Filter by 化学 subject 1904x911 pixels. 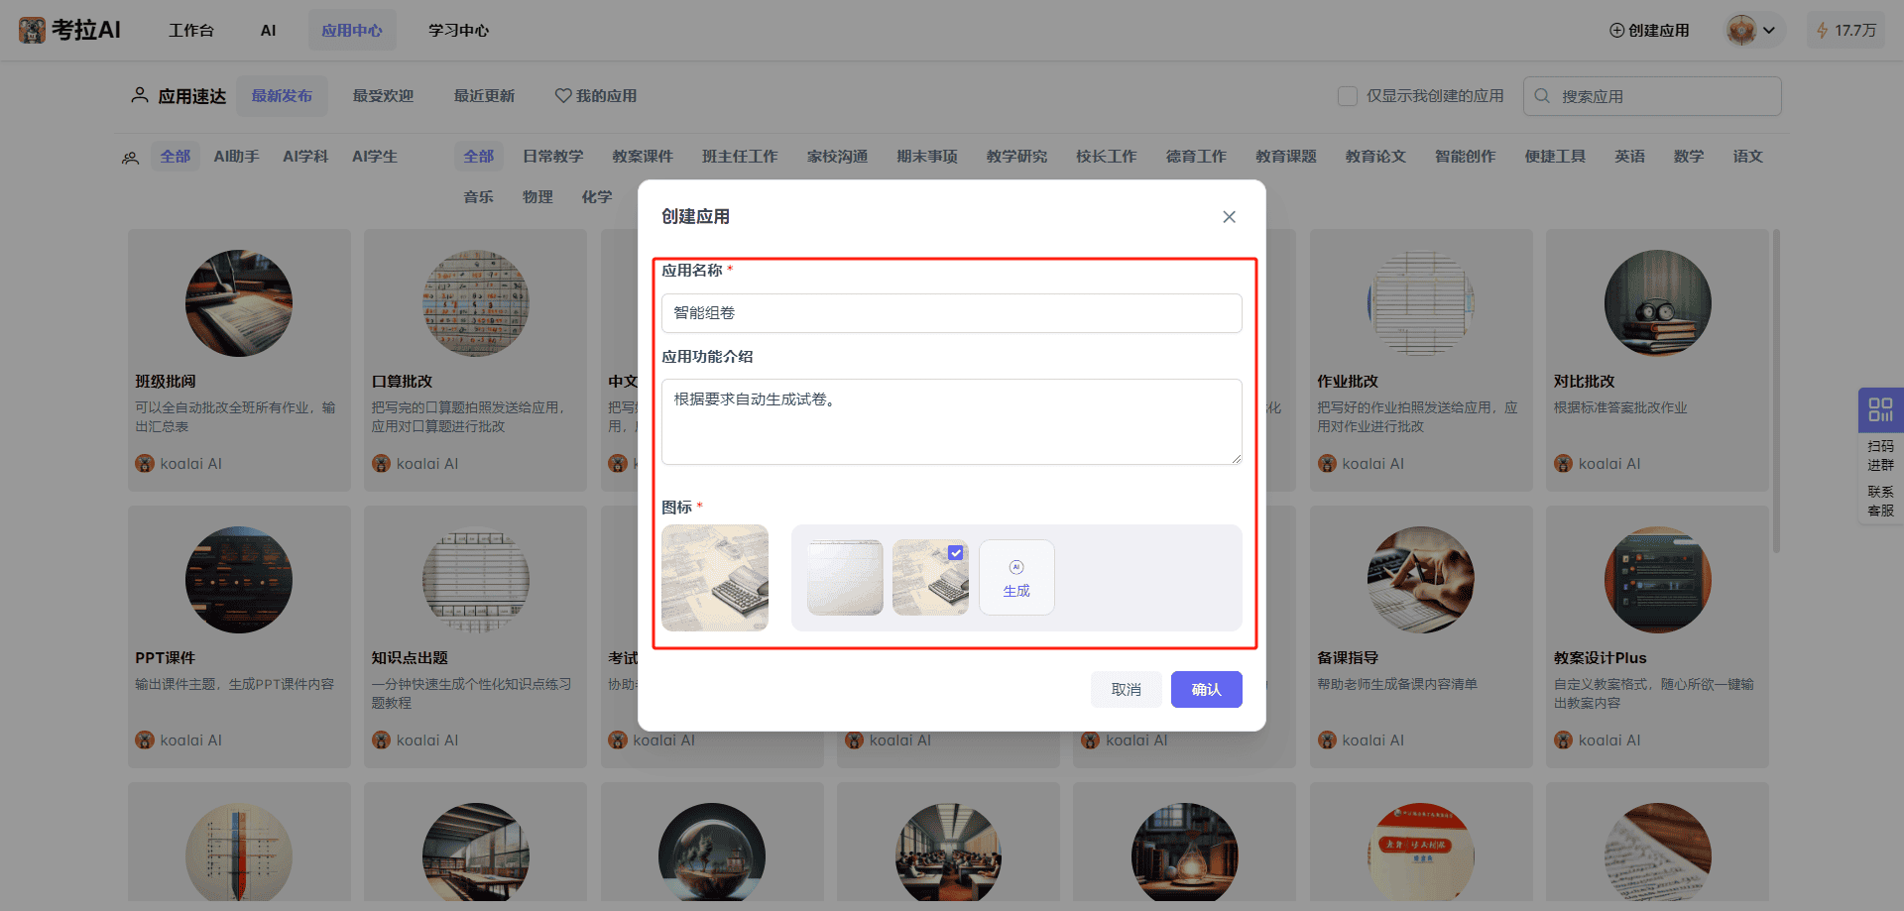597,197
